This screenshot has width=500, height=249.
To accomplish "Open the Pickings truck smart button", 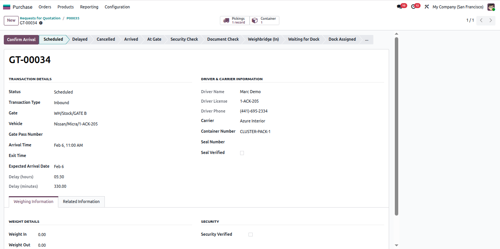I will pos(235,21).
